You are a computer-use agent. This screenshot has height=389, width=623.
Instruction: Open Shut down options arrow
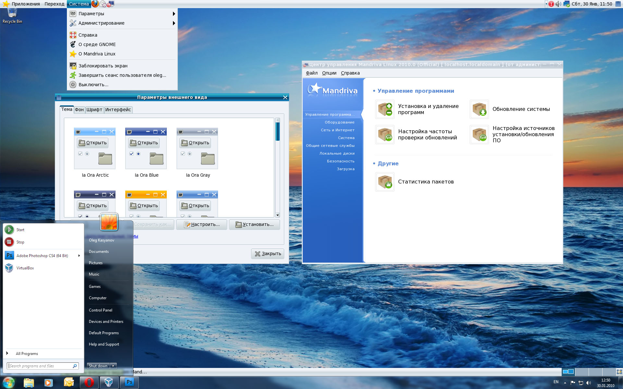[x=113, y=366]
